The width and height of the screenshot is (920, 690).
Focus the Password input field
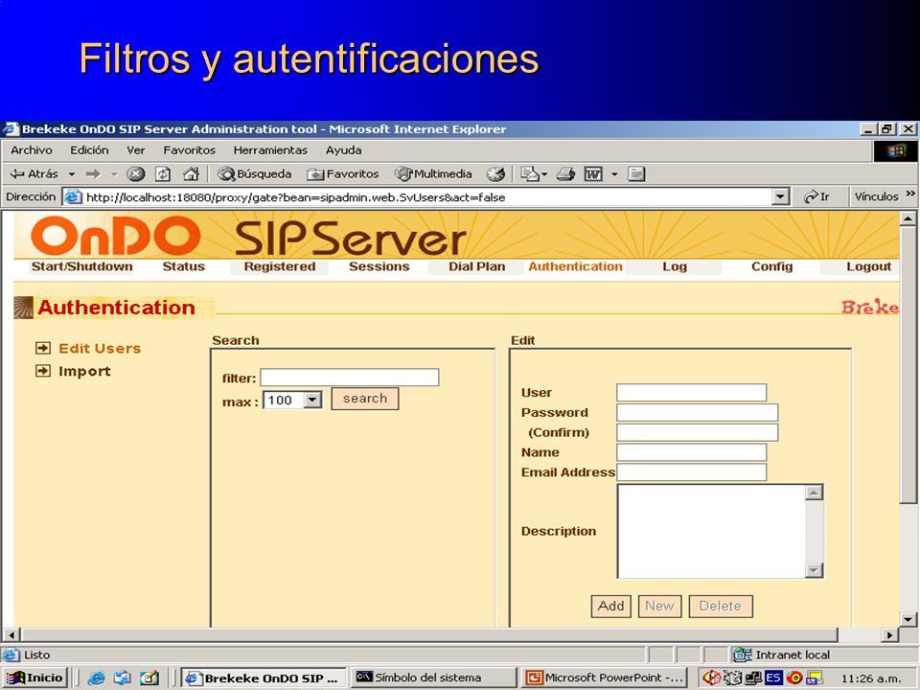(x=697, y=412)
